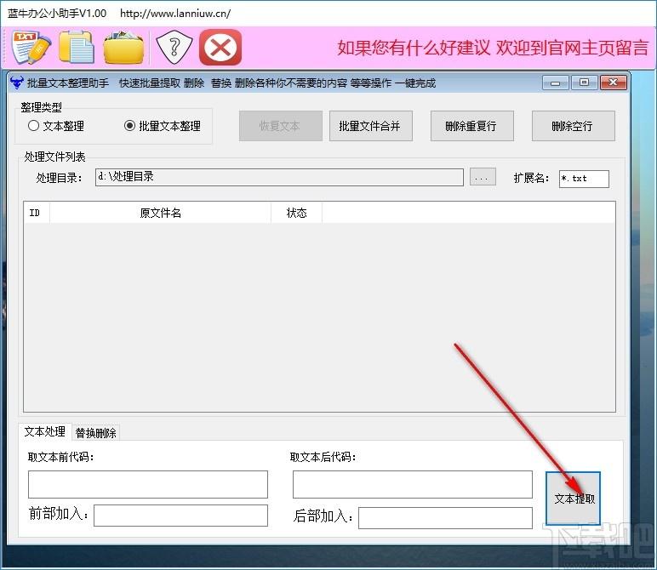This screenshot has height=570, width=657.
Task: Click the copy documents toolbar icon
Action: pos(77,47)
